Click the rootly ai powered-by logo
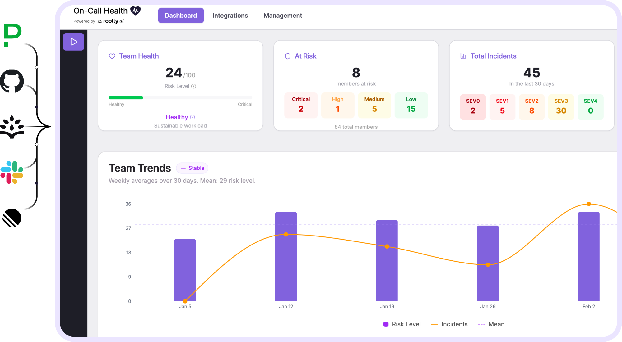Viewport: 622px width, 342px height. point(111,21)
